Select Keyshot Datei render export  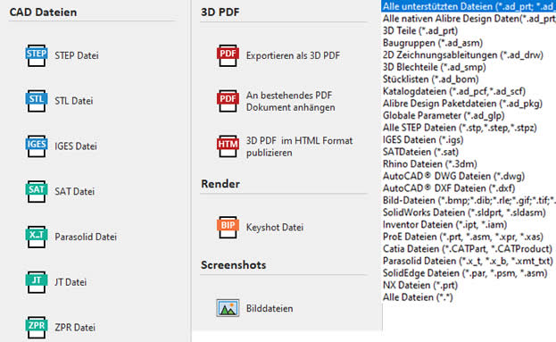pos(275,228)
